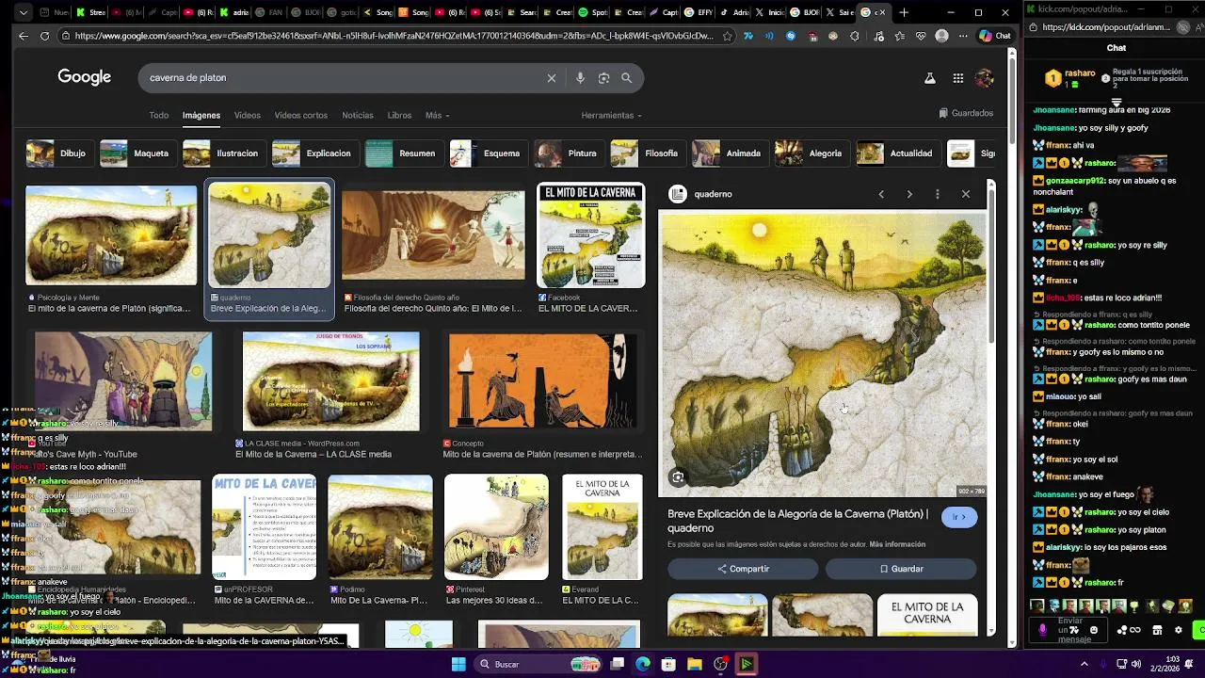This screenshot has width=1205, height=678.
Task: Open File Explorer from taskbar
Action: (x=695, y=664)
